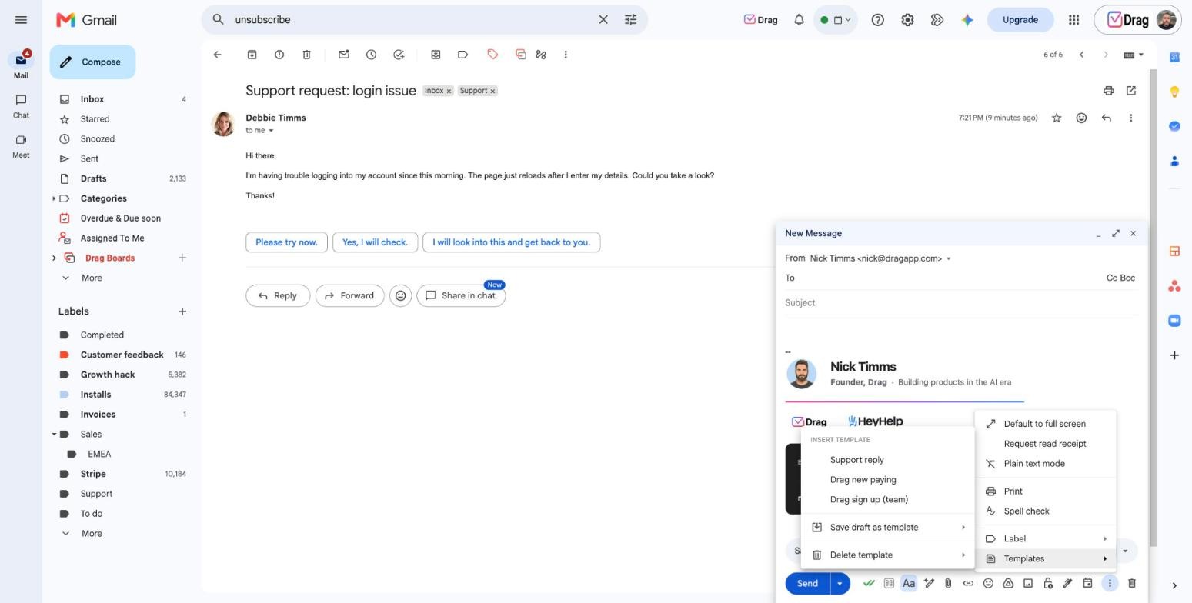
Task: Expand the Categories folder
Action: tap(54, 198)
